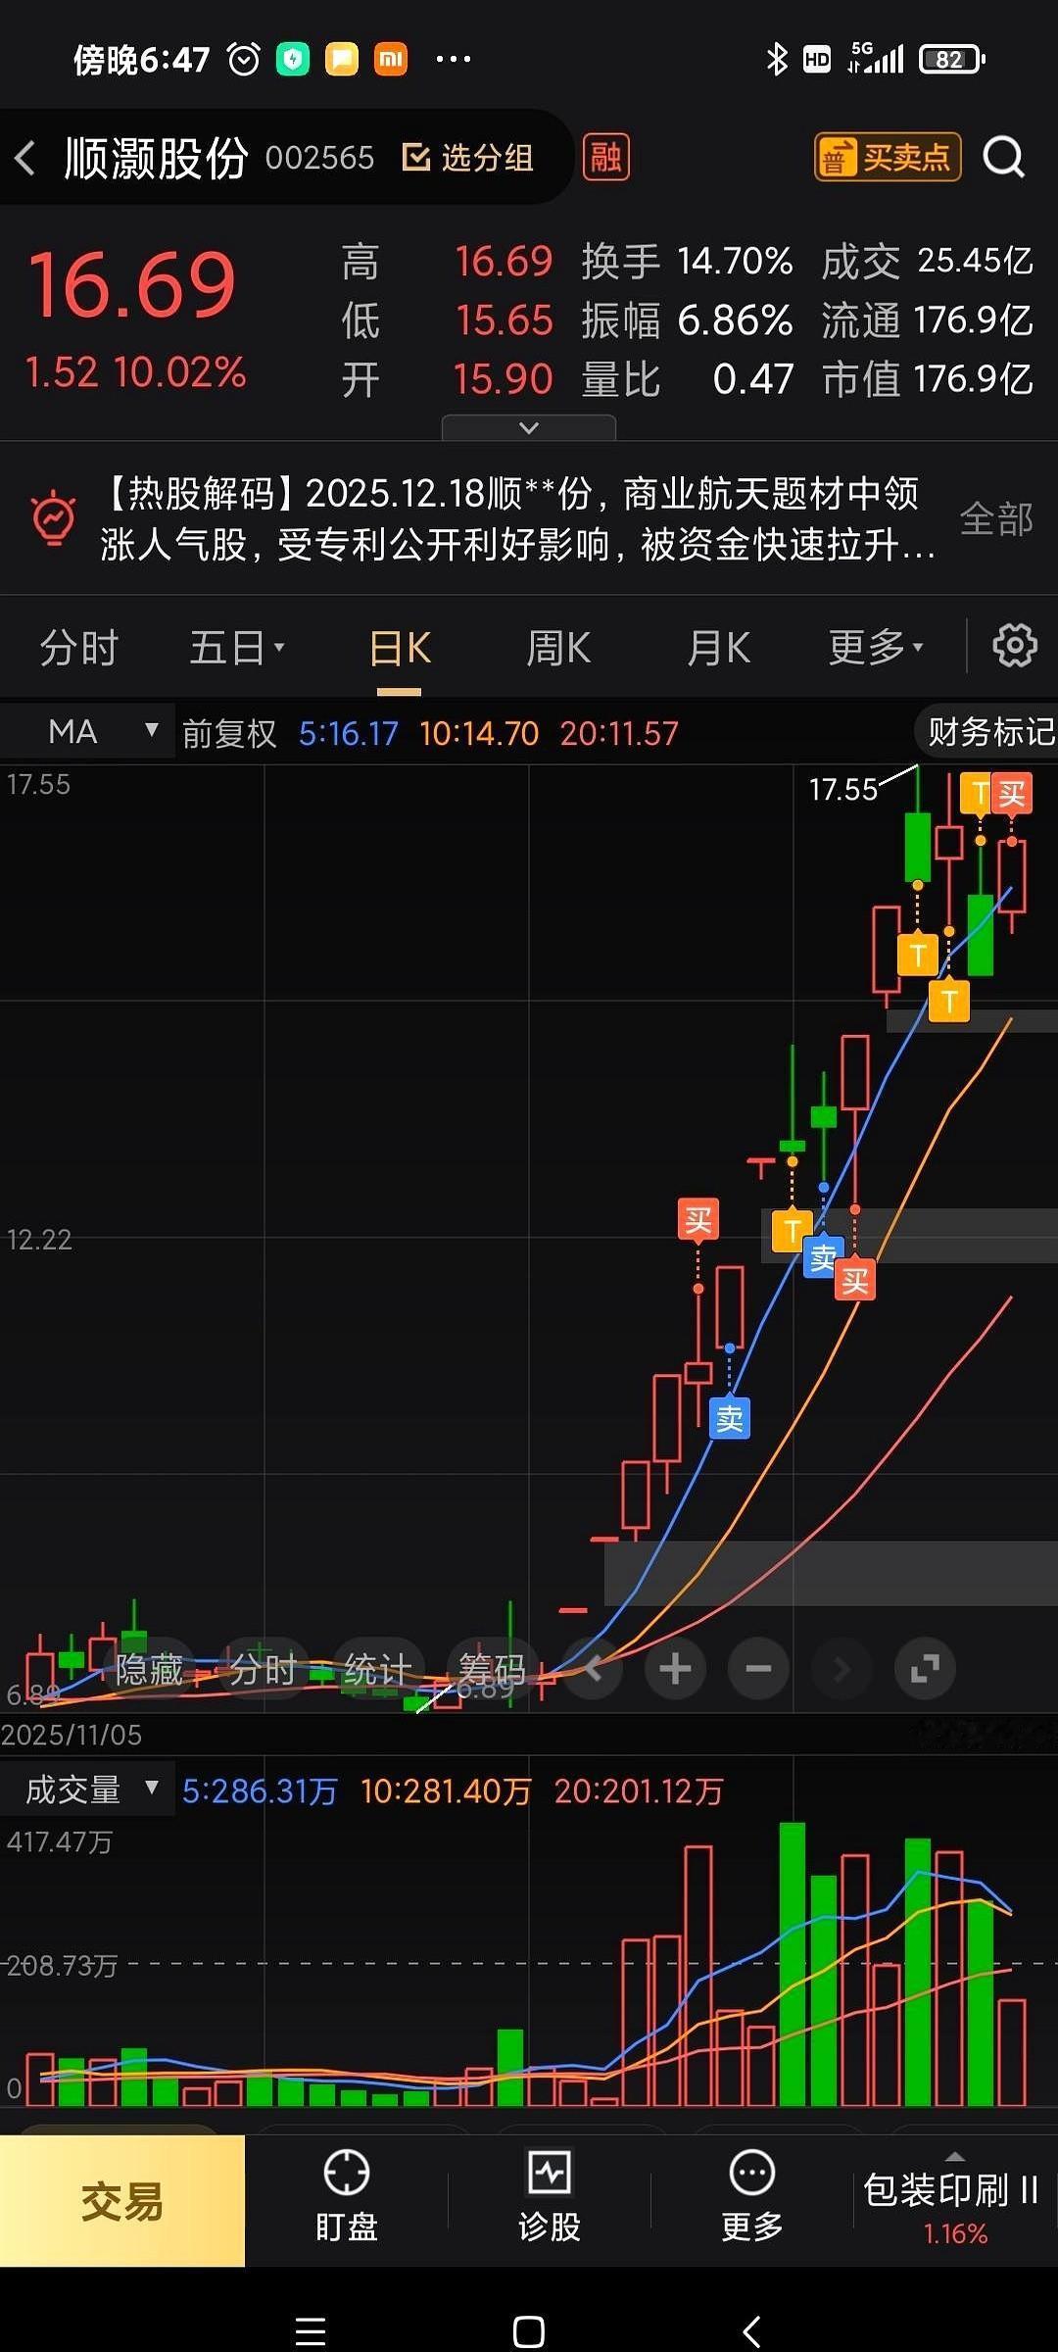Open the 五日 dropdown tab
The image size is (1058, 2352).
click(236, 648)
